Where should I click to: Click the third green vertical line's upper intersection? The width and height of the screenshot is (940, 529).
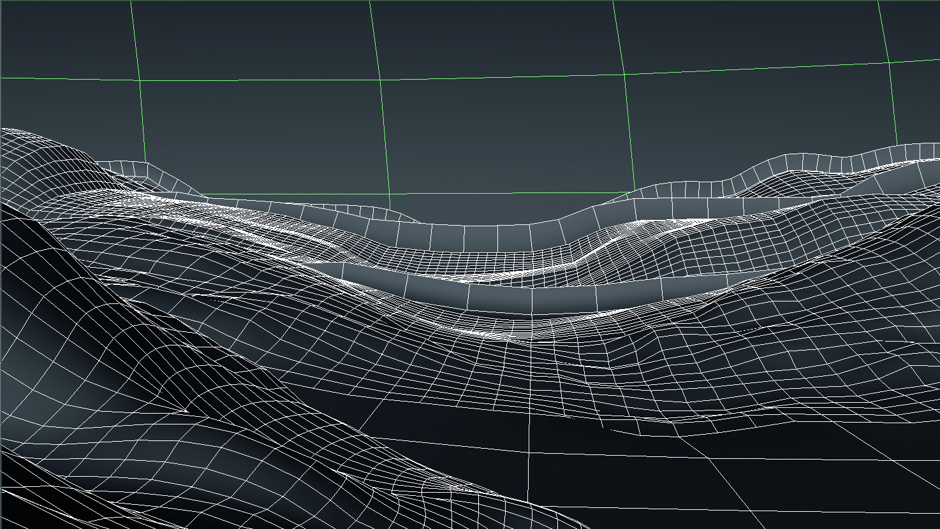pos(623,74)
